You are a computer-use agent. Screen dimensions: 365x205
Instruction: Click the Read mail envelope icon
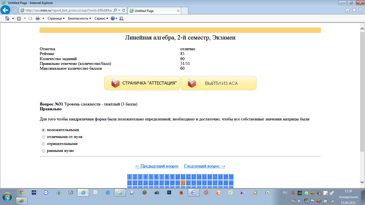point(30,18)
